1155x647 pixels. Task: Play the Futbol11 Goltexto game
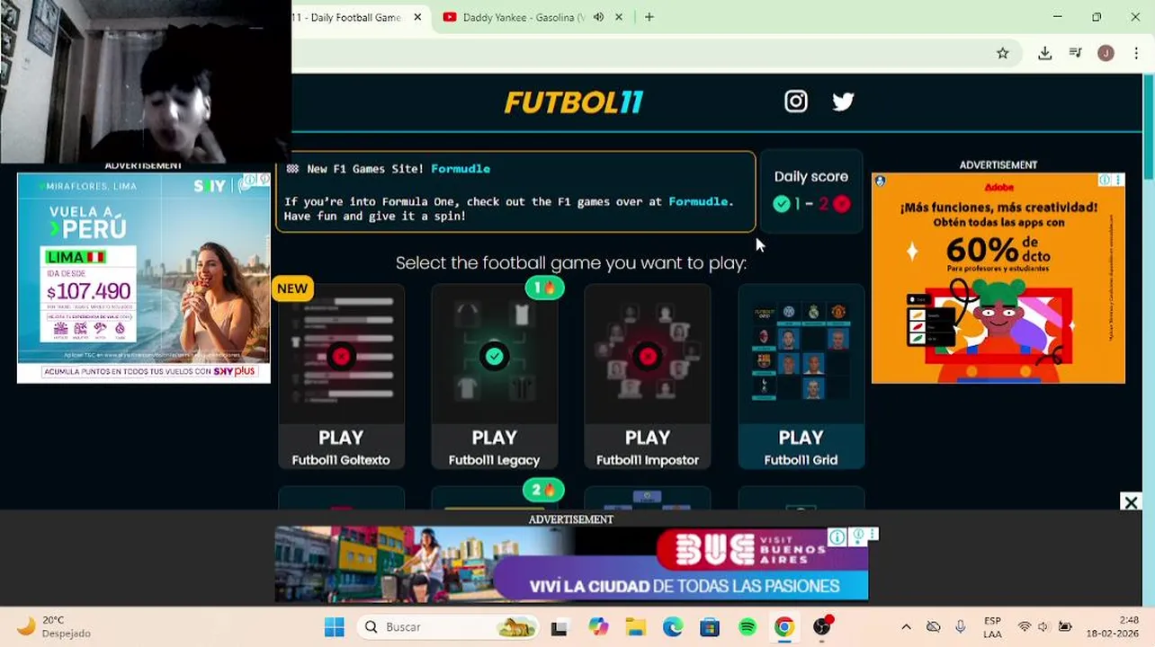[341, 376]
